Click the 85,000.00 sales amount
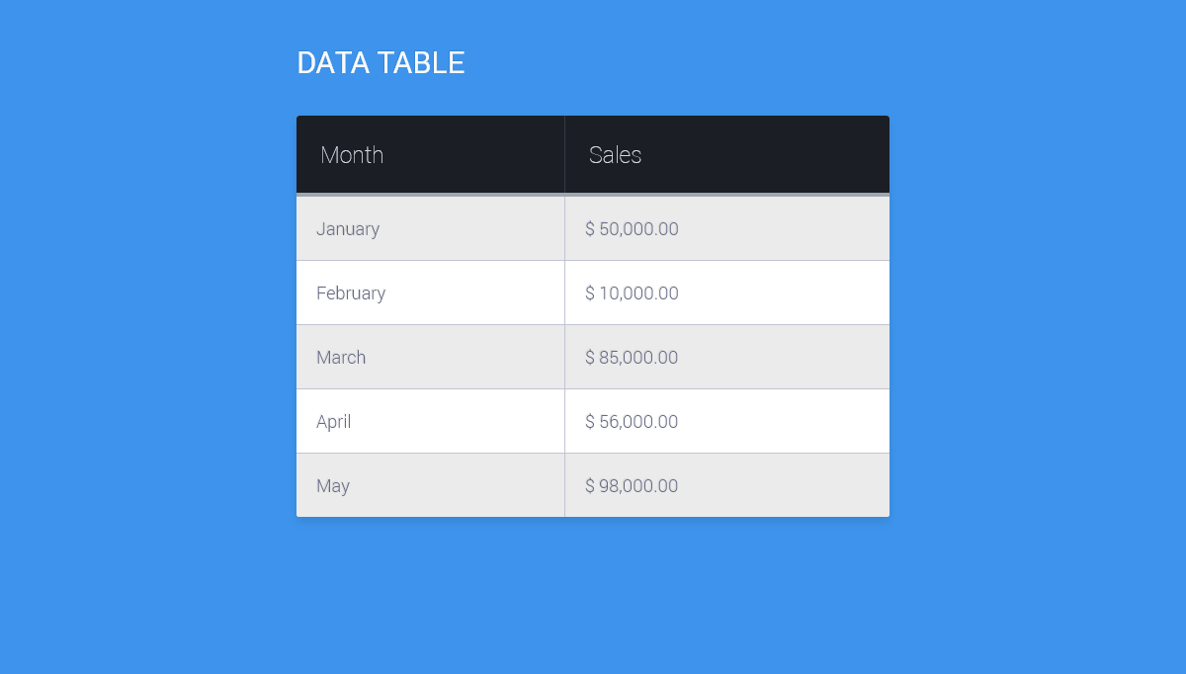Screen dimensions: 1186x674 tap(638, 358)
